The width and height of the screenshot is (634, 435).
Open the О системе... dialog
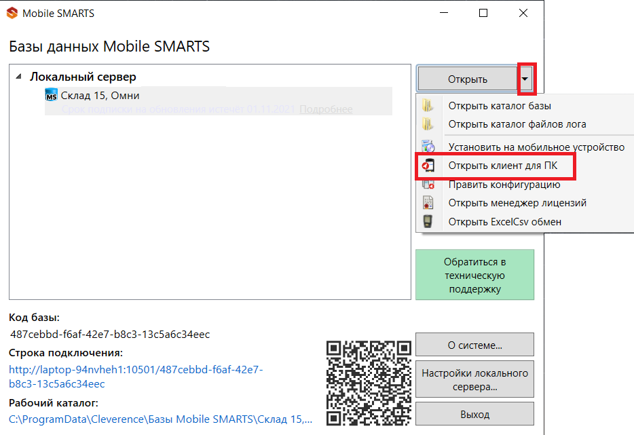click(x=474, y=345)
